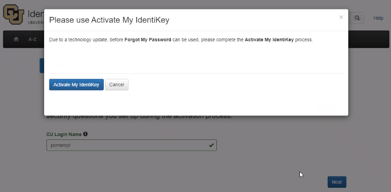Click the info icon beside CU Login Name
The image size is (391, 192).
[85, 134]
